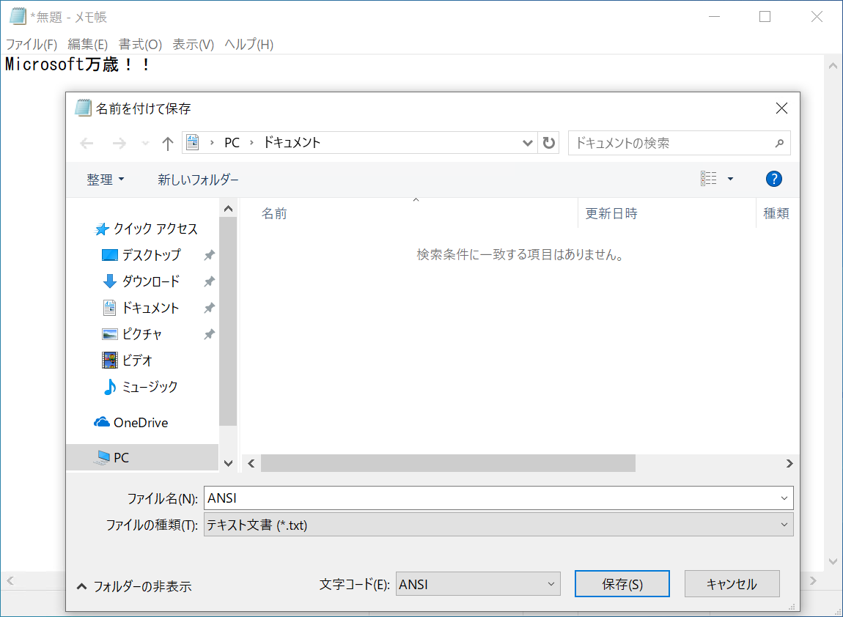Open the ファイルの種類 combo box
This screenshot has width=843, height=617.
[498, 525]
